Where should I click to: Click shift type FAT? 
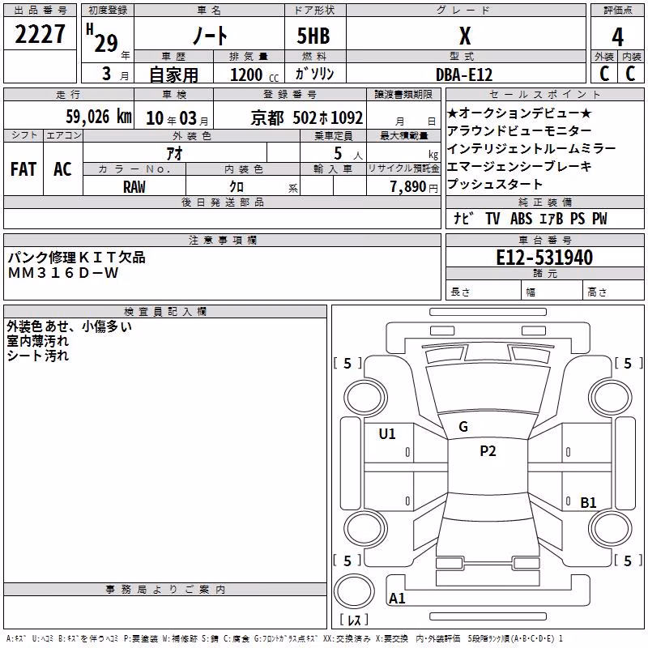[23, 169]
